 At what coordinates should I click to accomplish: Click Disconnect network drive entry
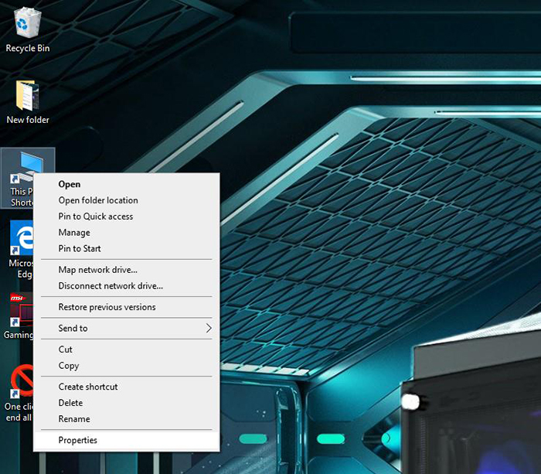click(111, 286)
